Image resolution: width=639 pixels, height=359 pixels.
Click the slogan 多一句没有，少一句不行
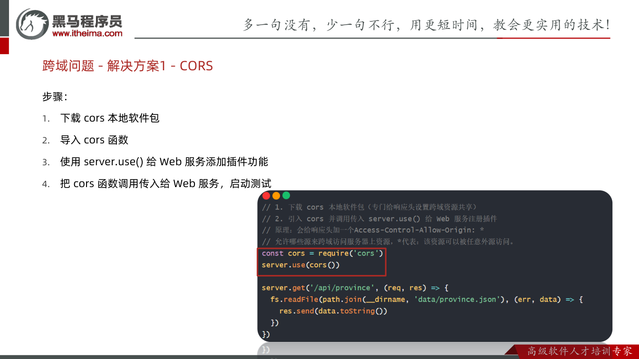click(x=426, y=25)
